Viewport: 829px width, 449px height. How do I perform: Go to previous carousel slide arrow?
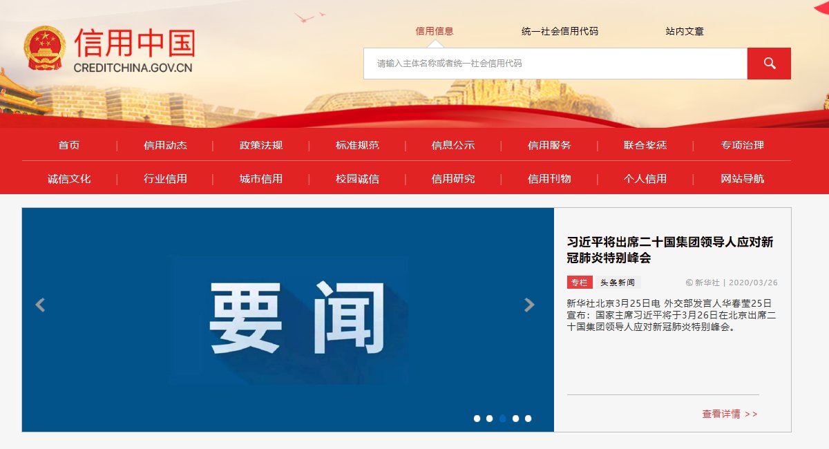point(40,305)
